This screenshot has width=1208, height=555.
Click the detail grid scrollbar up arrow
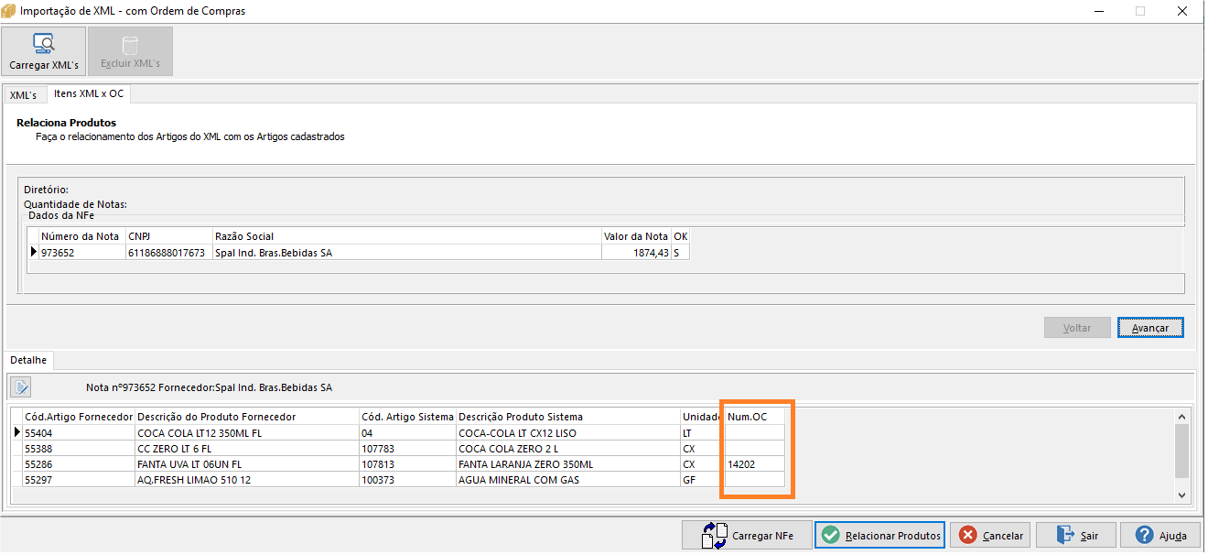click(x=1181, y=417)
